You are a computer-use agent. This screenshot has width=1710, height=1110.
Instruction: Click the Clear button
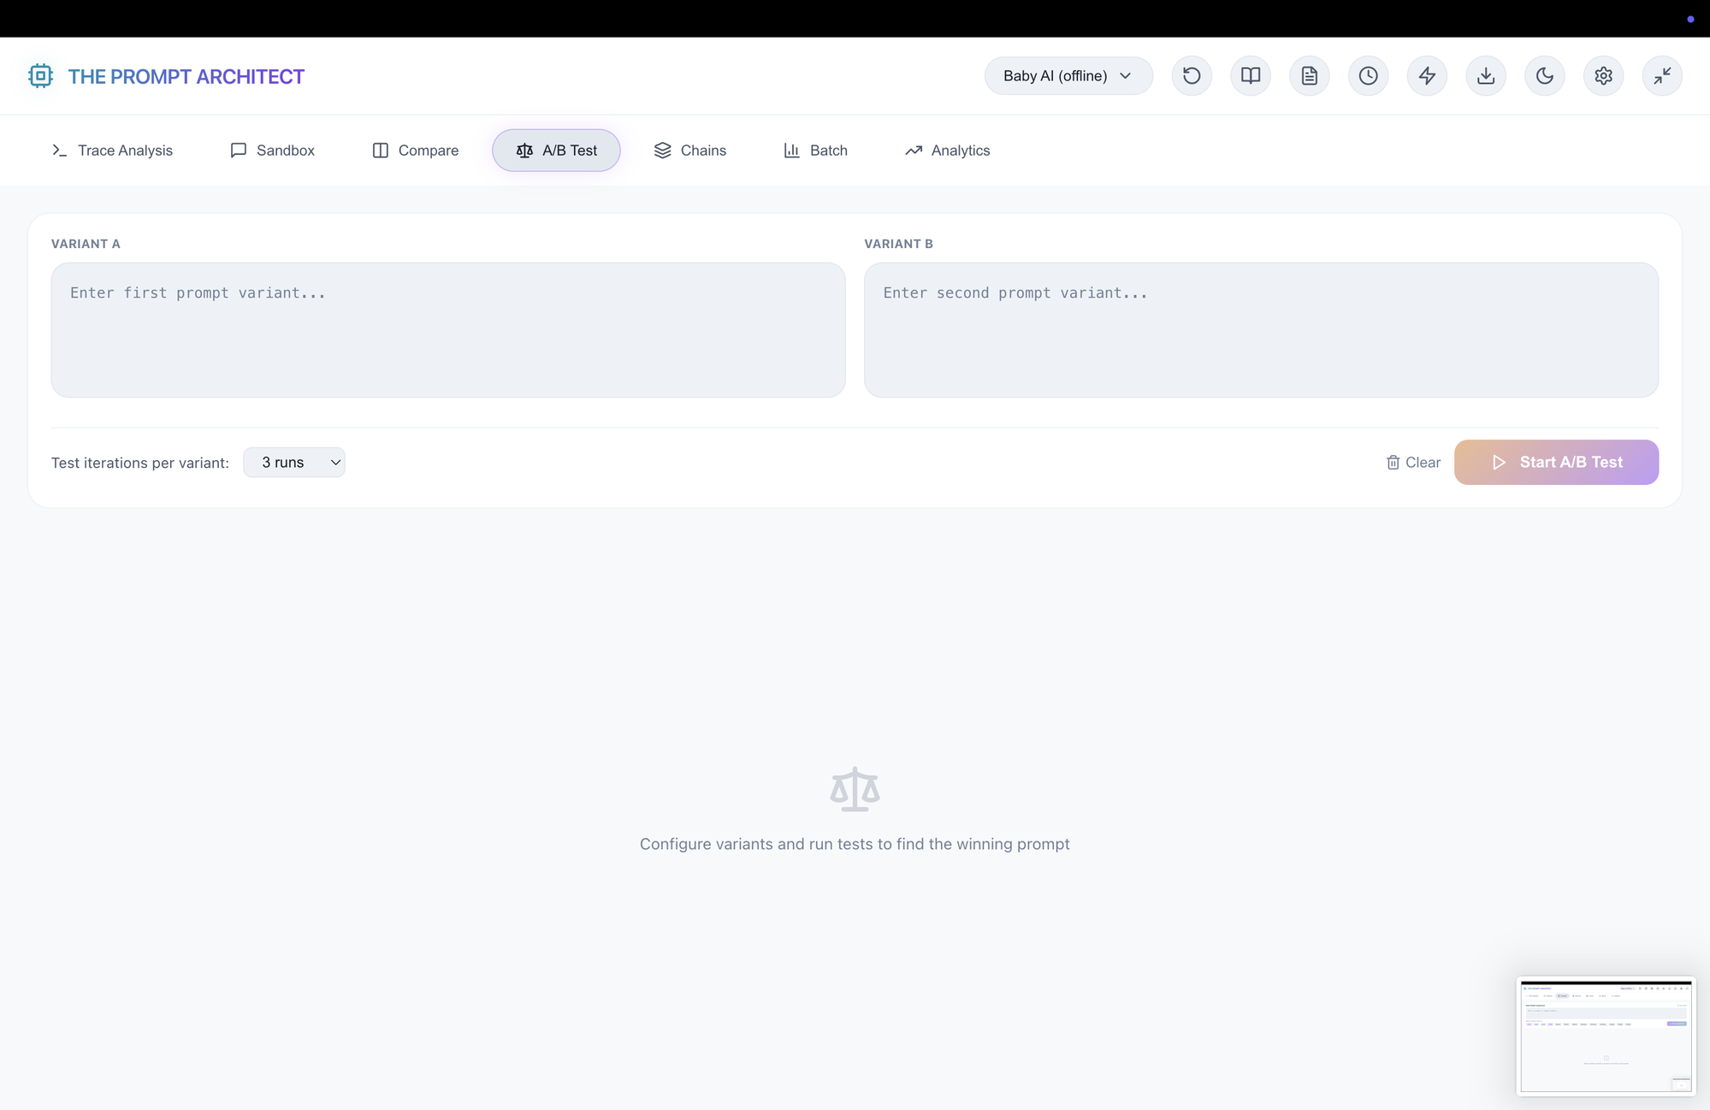[1413, 463]
